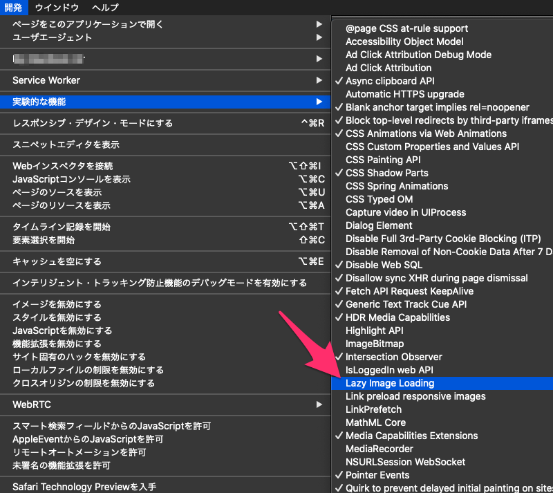Choose AppleEventからのJavaScriptを許可
The image size is (553, 493).
pos(165,439)
